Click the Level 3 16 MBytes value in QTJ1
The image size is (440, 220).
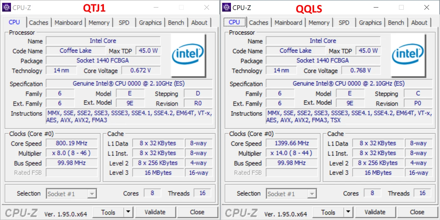click(x=158, y=173)
